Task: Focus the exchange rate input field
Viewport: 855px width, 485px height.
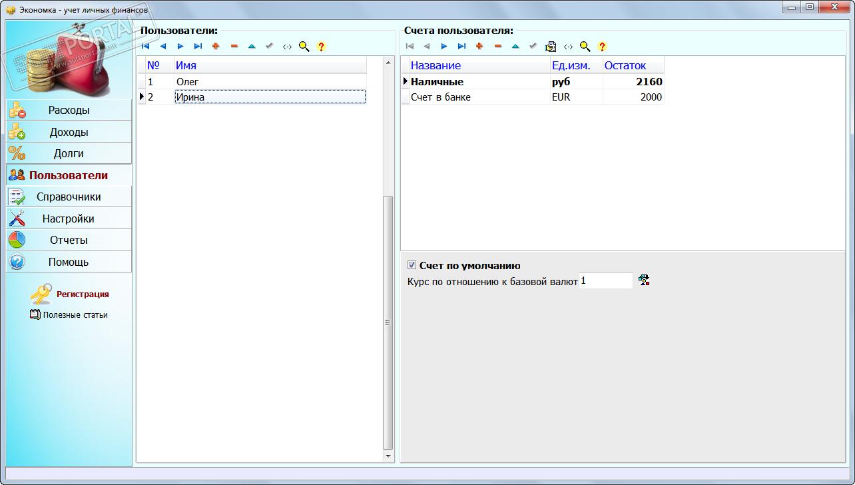Action: [606, 280]
